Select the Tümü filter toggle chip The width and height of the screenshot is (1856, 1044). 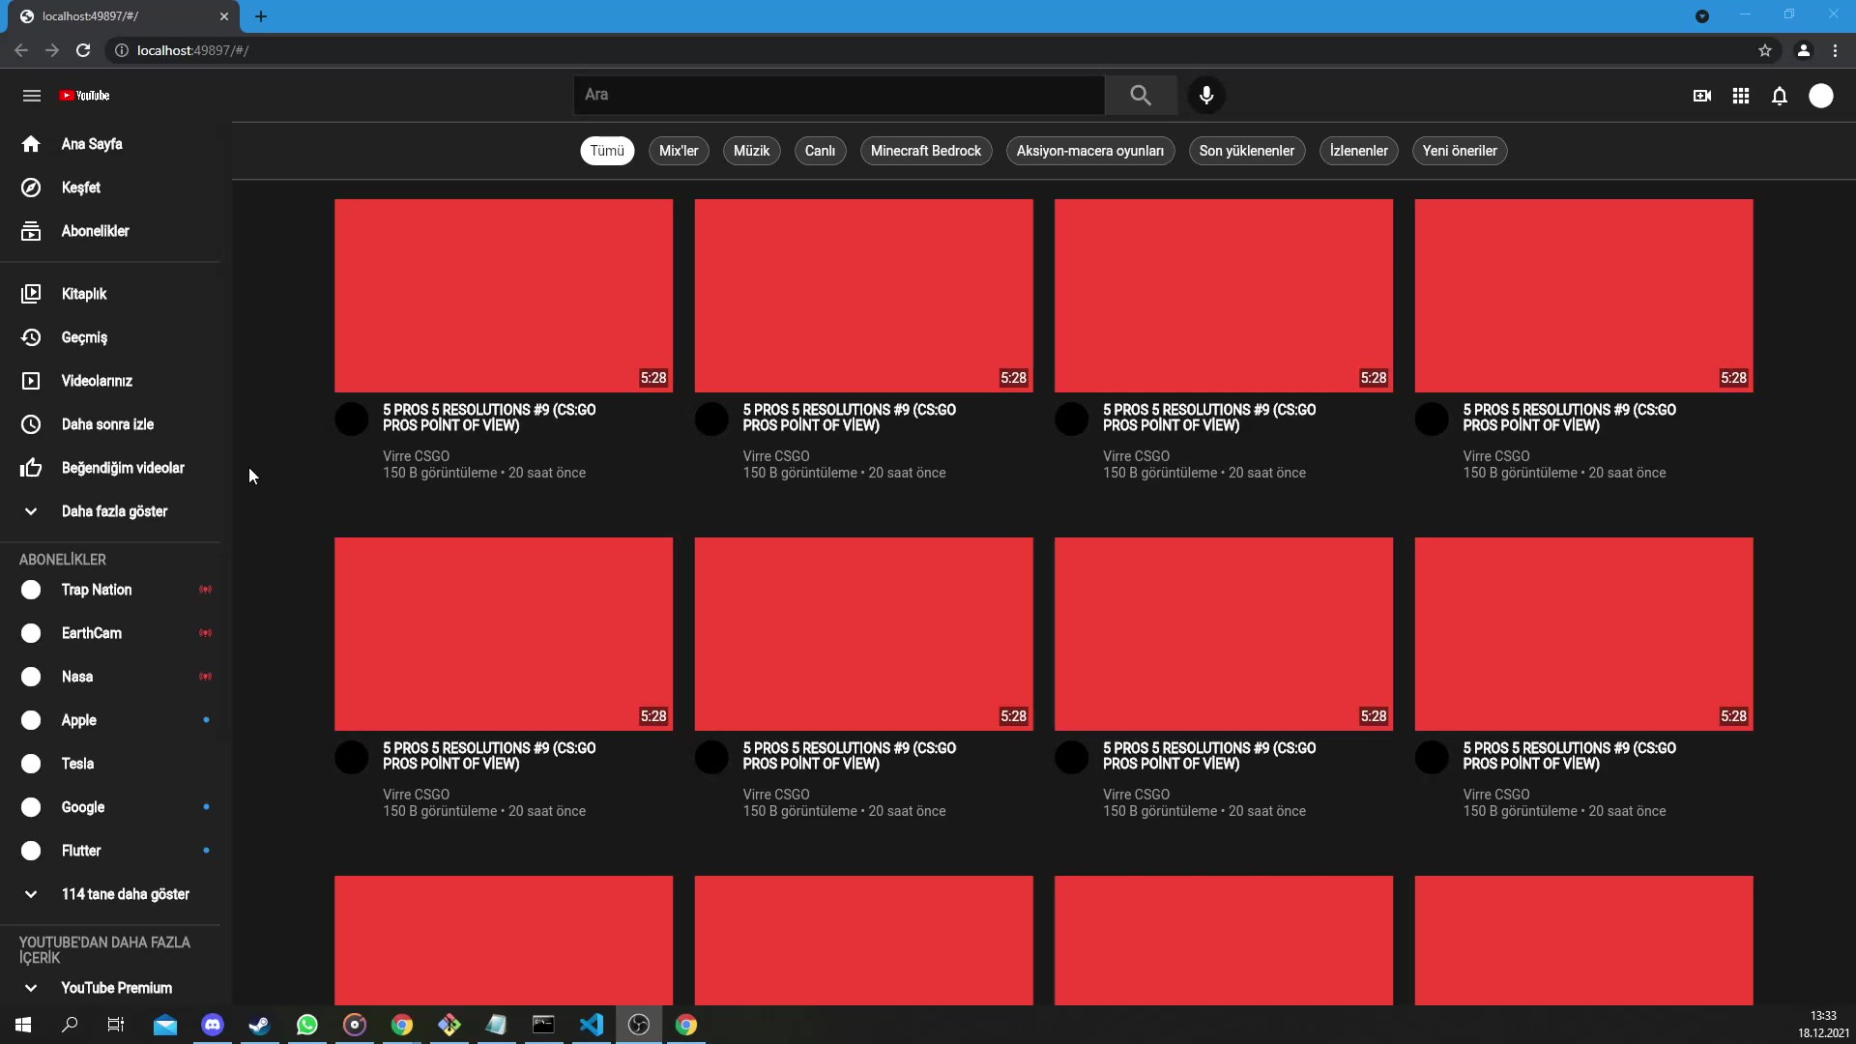[x=607, y=151]
